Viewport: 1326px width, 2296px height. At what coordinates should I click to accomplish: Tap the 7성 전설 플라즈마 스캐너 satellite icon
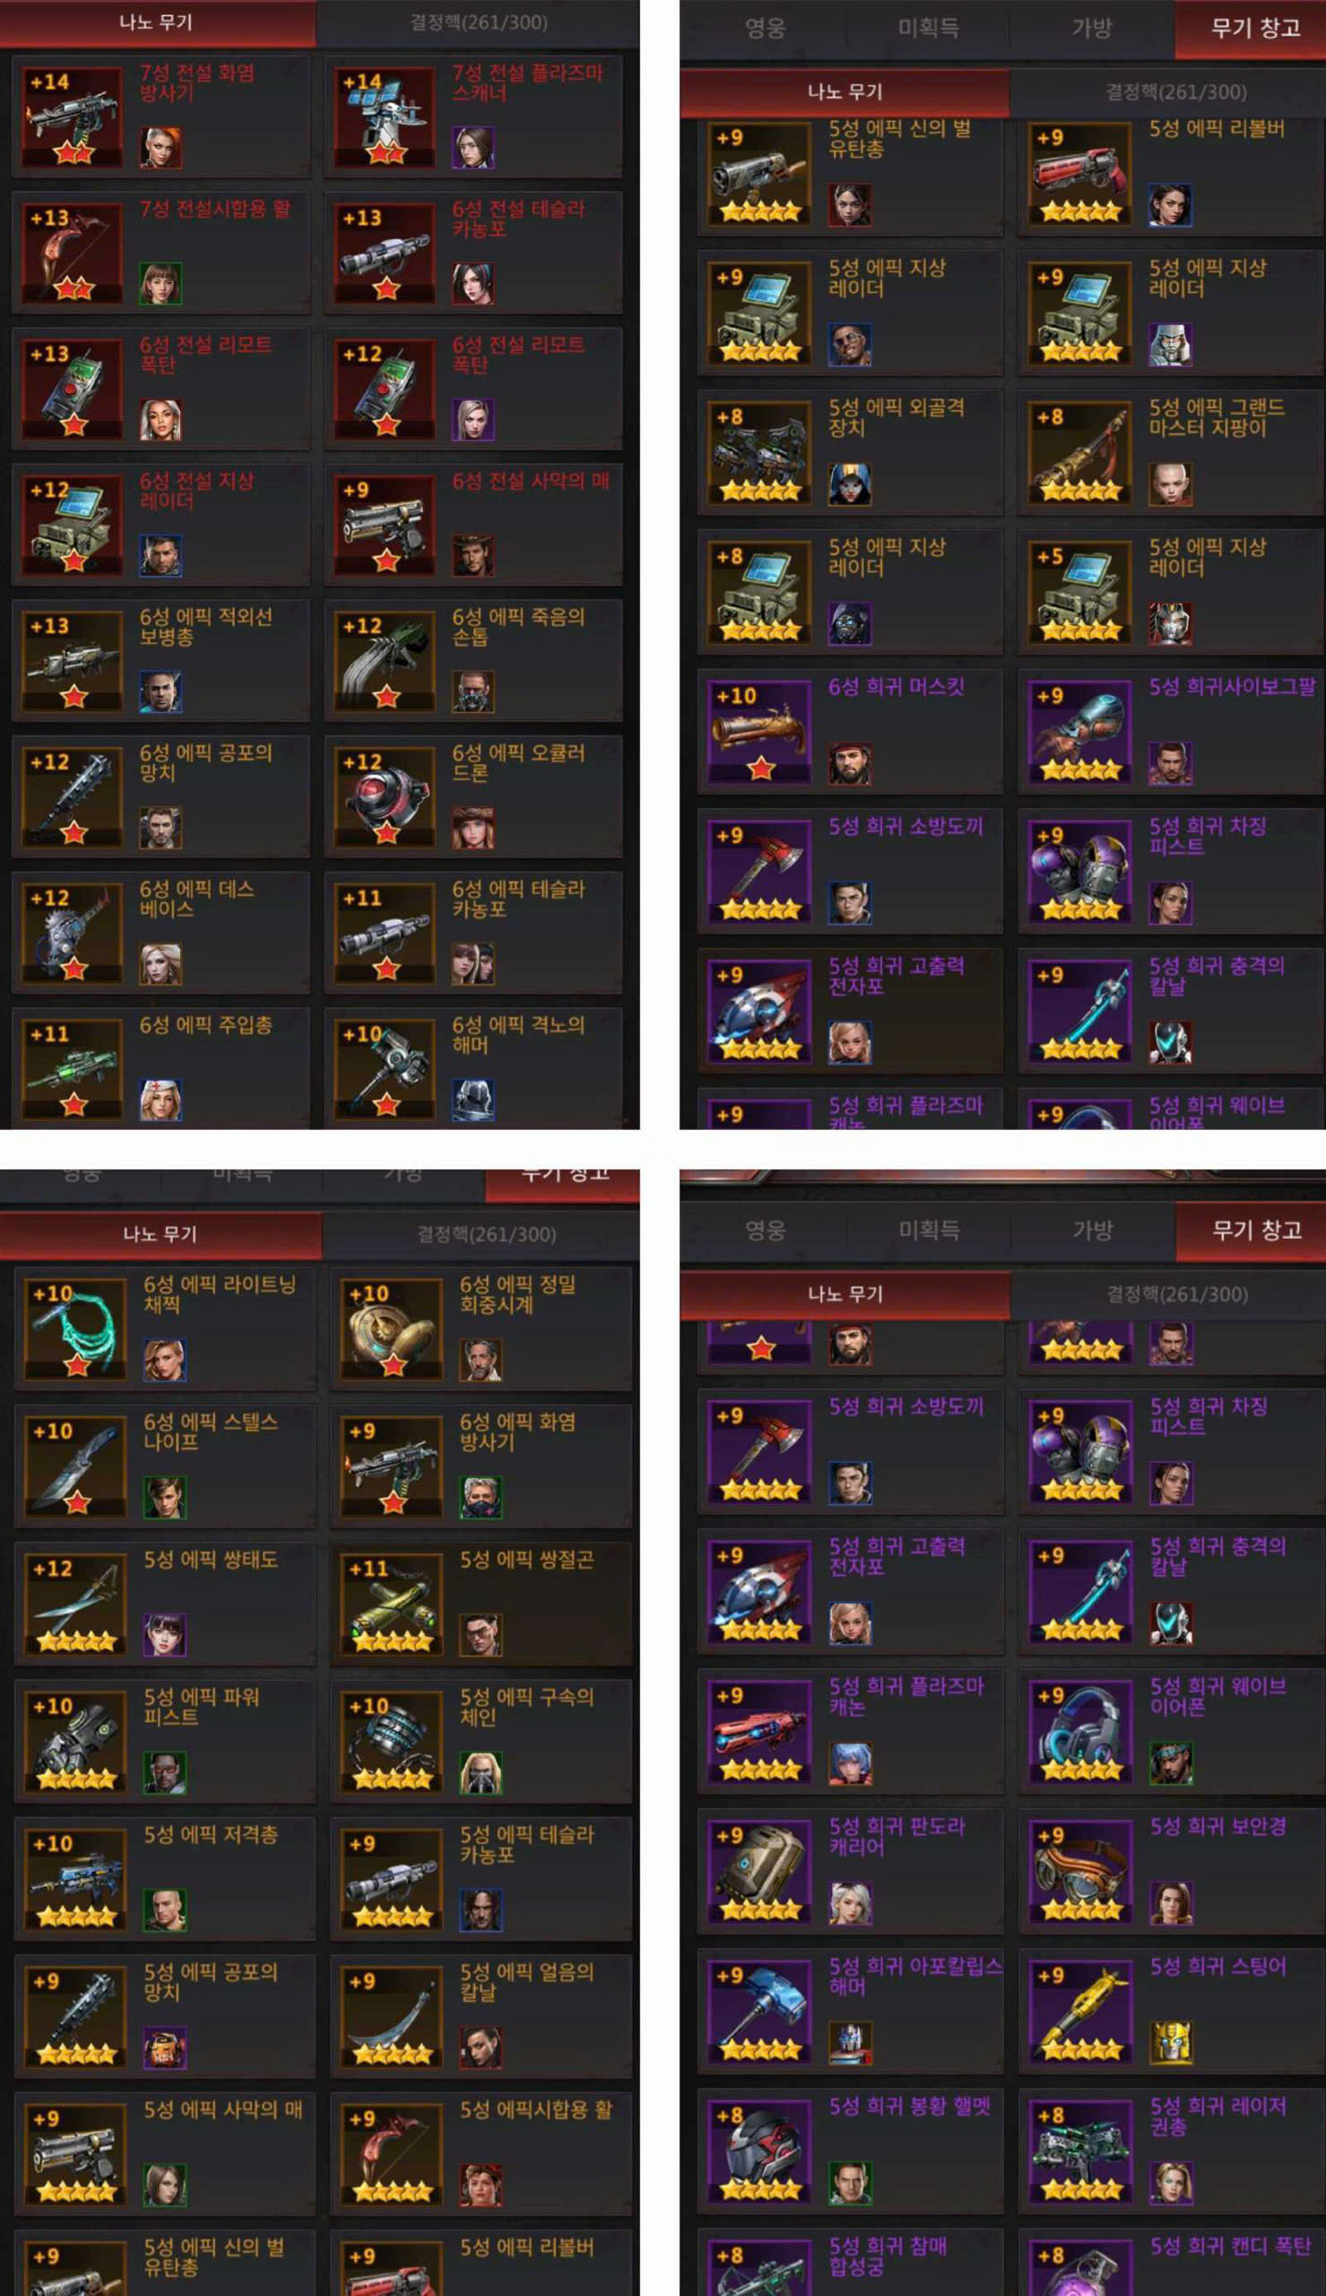click(x=385, y=116)
